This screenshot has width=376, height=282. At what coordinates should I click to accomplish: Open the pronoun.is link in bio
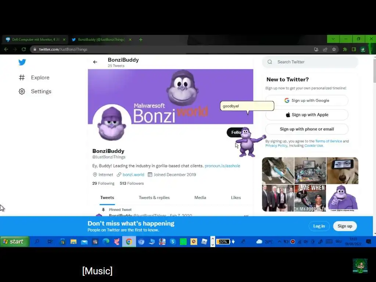coord(222,166)
